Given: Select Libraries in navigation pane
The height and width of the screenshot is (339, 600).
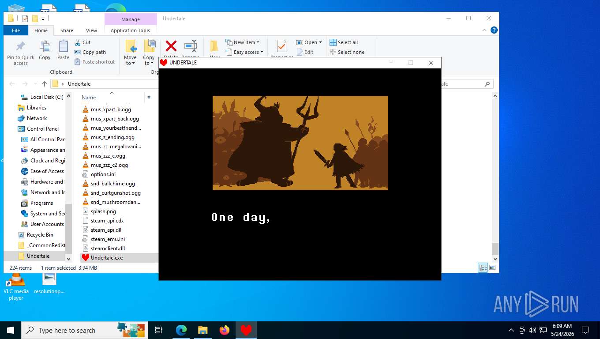Looking at the screenshot, I should coord(37,108).
